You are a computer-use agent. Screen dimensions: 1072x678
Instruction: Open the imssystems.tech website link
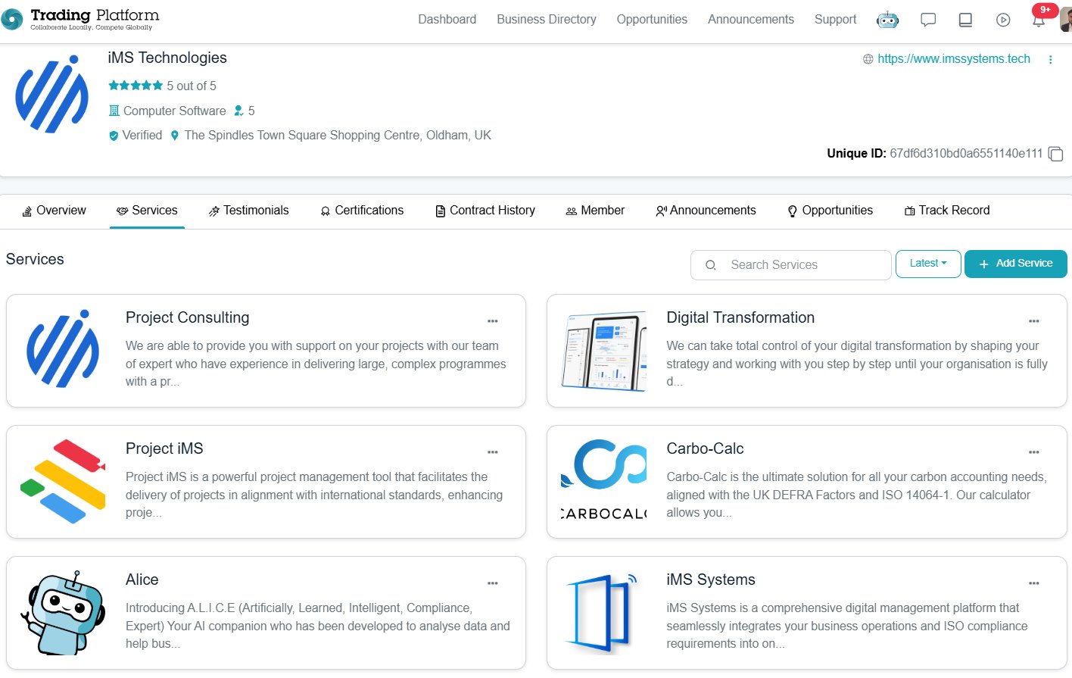pyautogui.click(x=954, y=59)
